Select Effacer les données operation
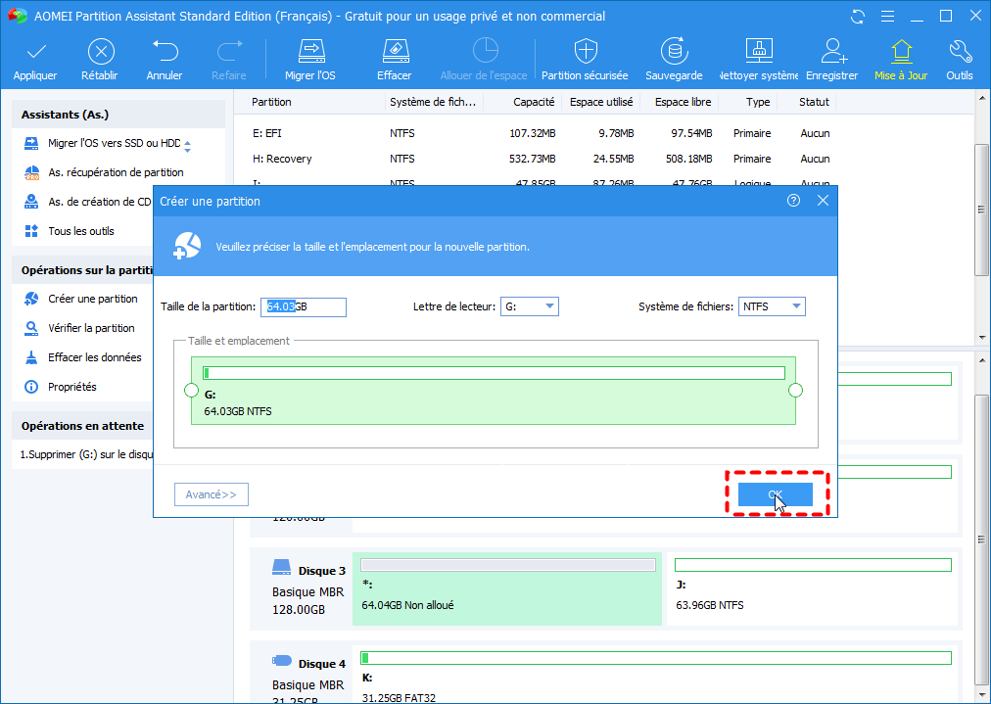 click(82, 357)
